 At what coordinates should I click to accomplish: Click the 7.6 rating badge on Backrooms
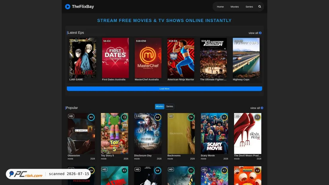coord(191,117)
